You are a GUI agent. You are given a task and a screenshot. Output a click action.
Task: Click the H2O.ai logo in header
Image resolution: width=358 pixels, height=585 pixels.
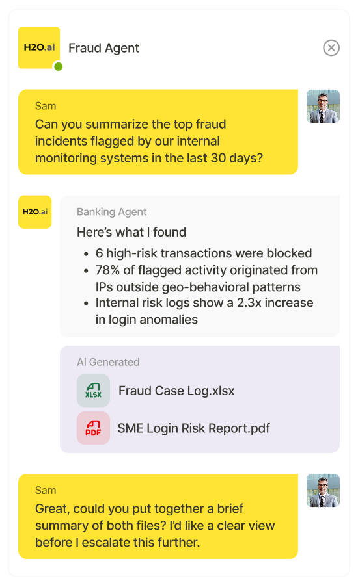click(39, 47)
